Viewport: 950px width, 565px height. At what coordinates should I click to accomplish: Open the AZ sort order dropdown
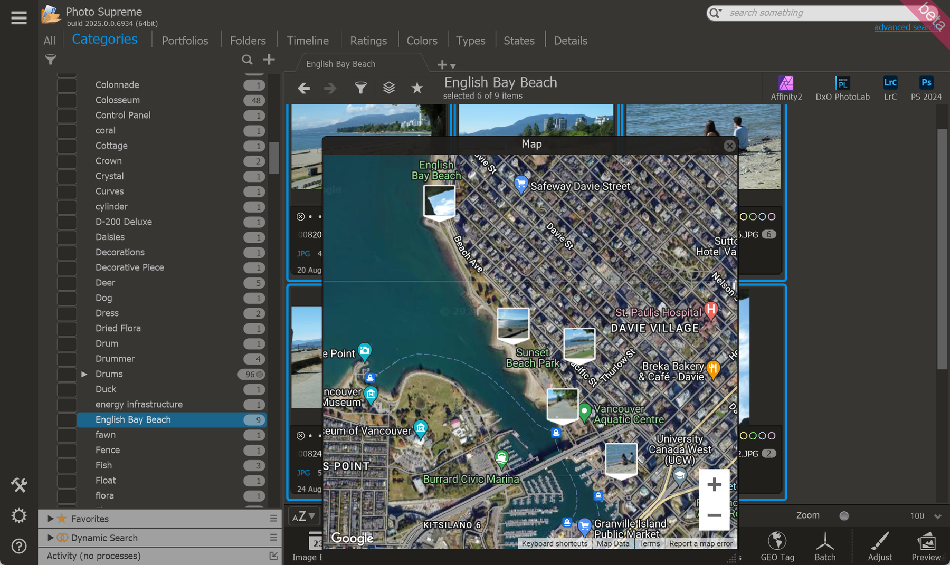[x=303, y=516]
